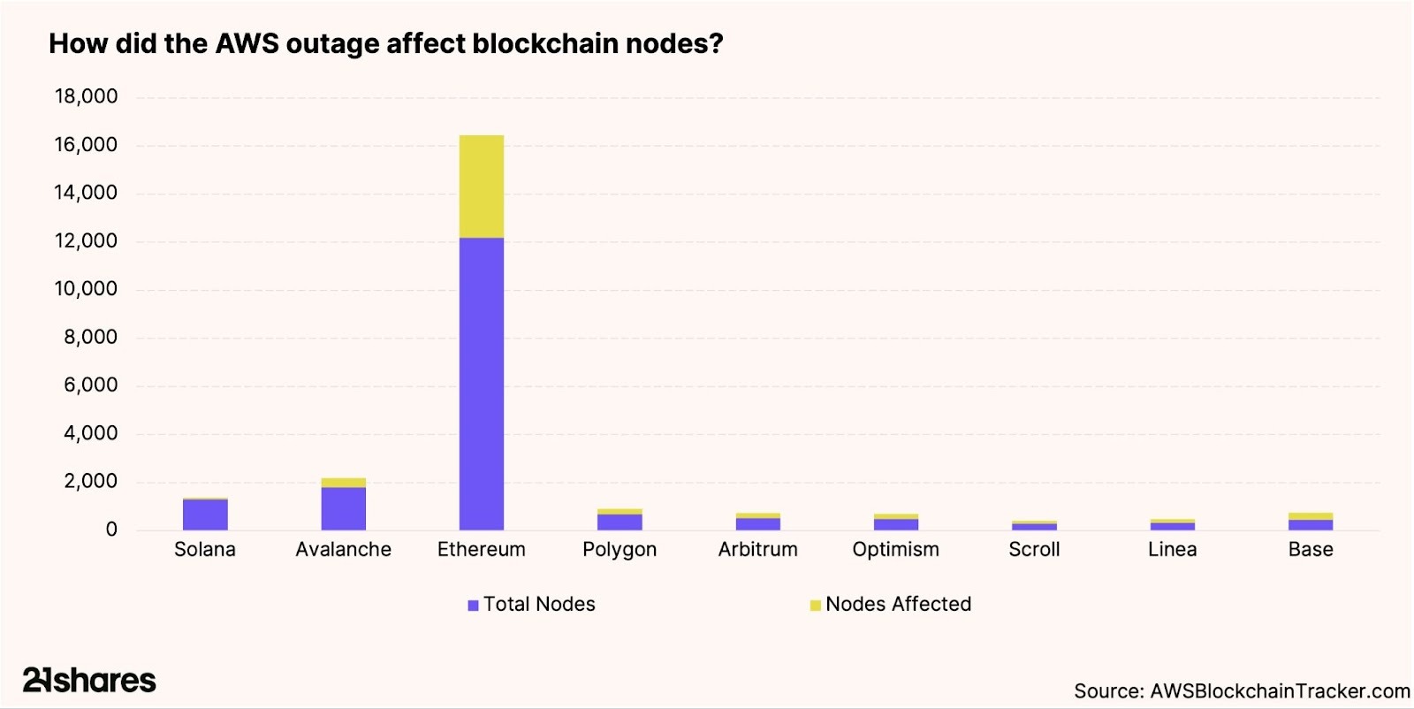Viewport: 1414px width, 709px height.
Task: Click the yellow Nodes Affected legend swatch
Action: coord(816,606)
